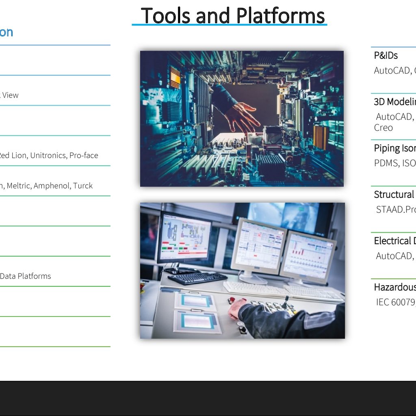Click the 'PDMS, ISO' text
416x416 pixels.
point(395,163)
